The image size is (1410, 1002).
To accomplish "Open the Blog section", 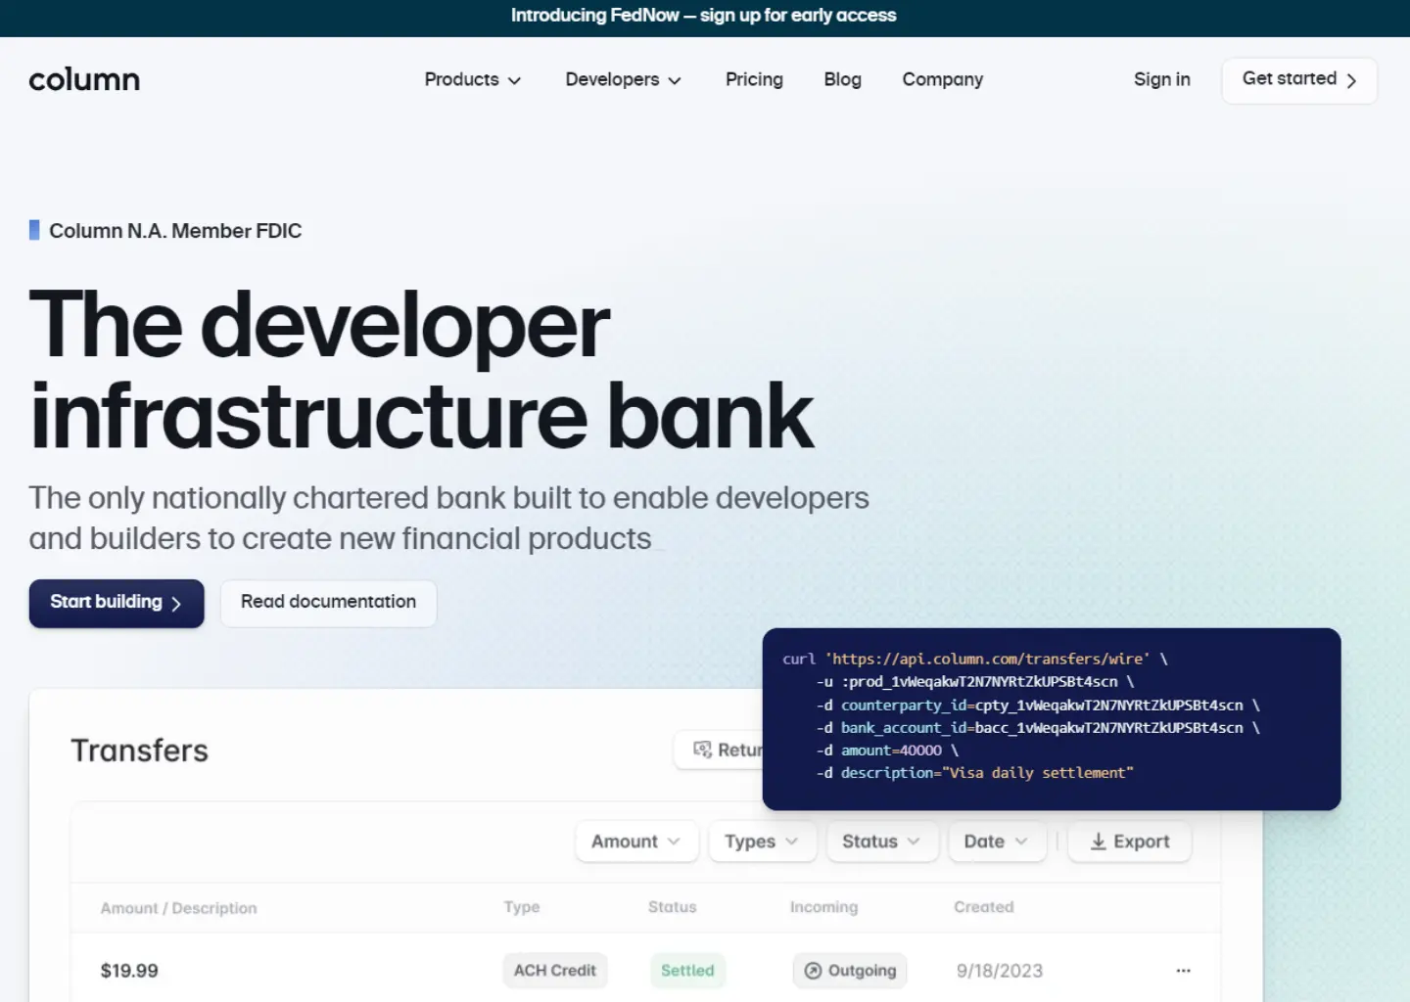I will pyautogui.click(x=842, y=79).
